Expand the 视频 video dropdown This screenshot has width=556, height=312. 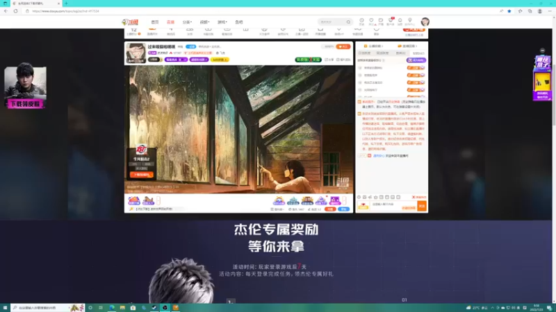tap(204, 22)
